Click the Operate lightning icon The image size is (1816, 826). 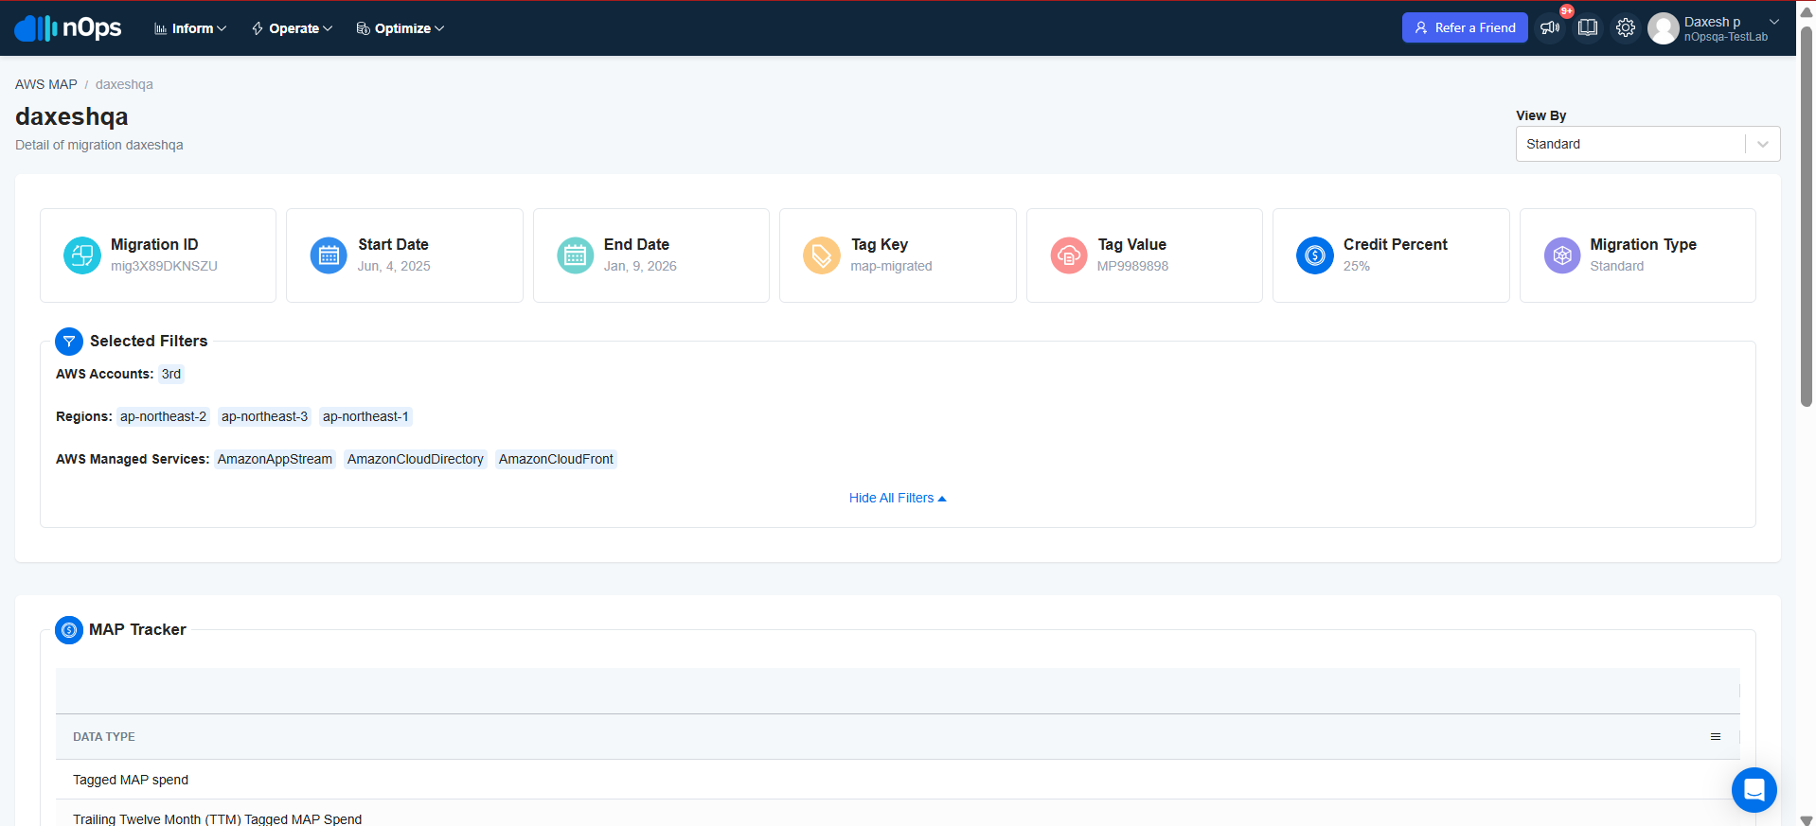pyautogui.click(x=258, y=29)
